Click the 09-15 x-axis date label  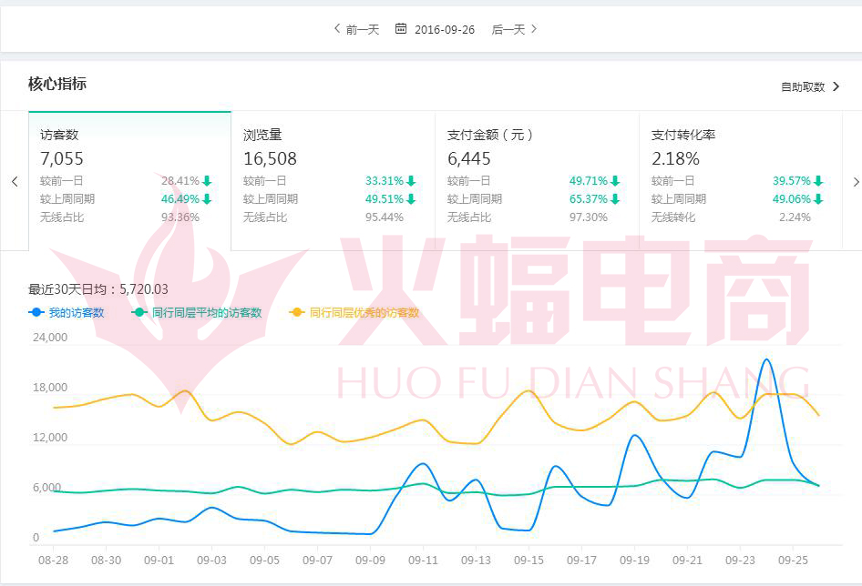click(528, 561)
